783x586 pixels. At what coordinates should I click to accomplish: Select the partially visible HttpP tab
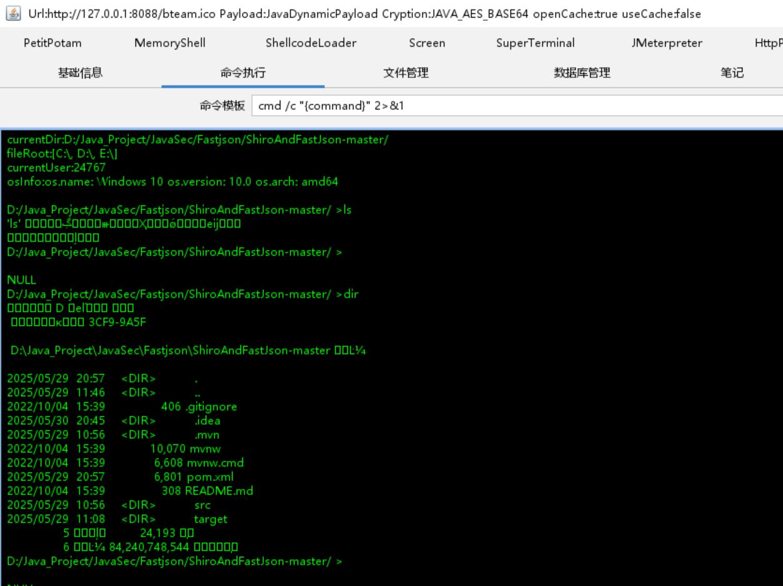tap(768, 43)
